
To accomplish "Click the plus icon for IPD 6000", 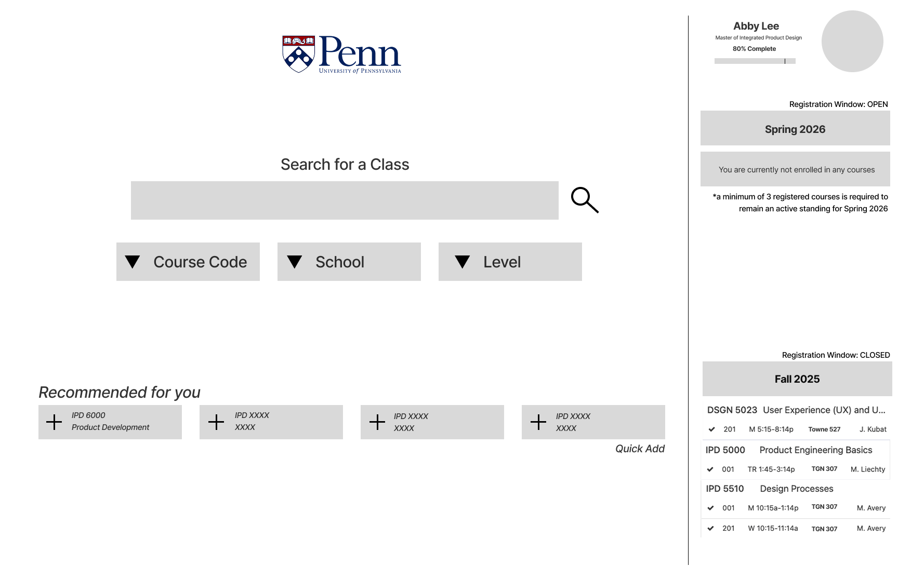I will click(54, 422).
